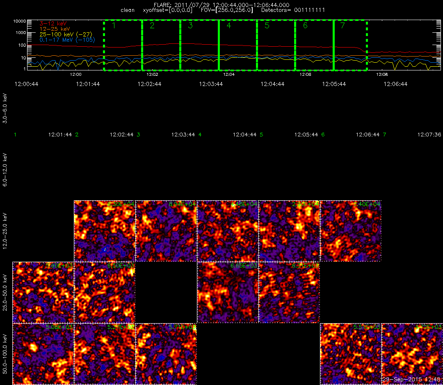
Task: Open the image labeled 6.50E+03
Action: [x=105, y=292]
